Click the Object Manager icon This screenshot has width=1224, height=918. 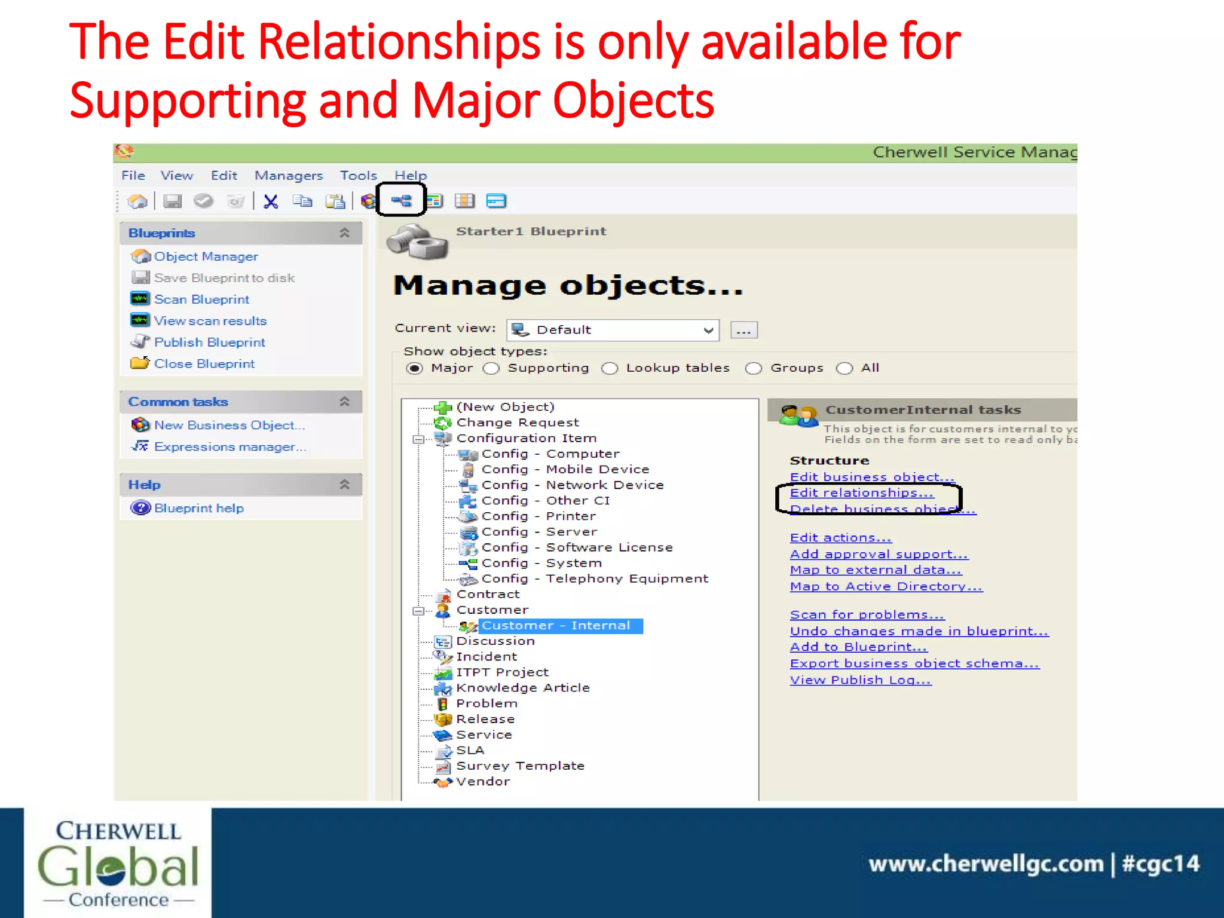click(140, 256)
